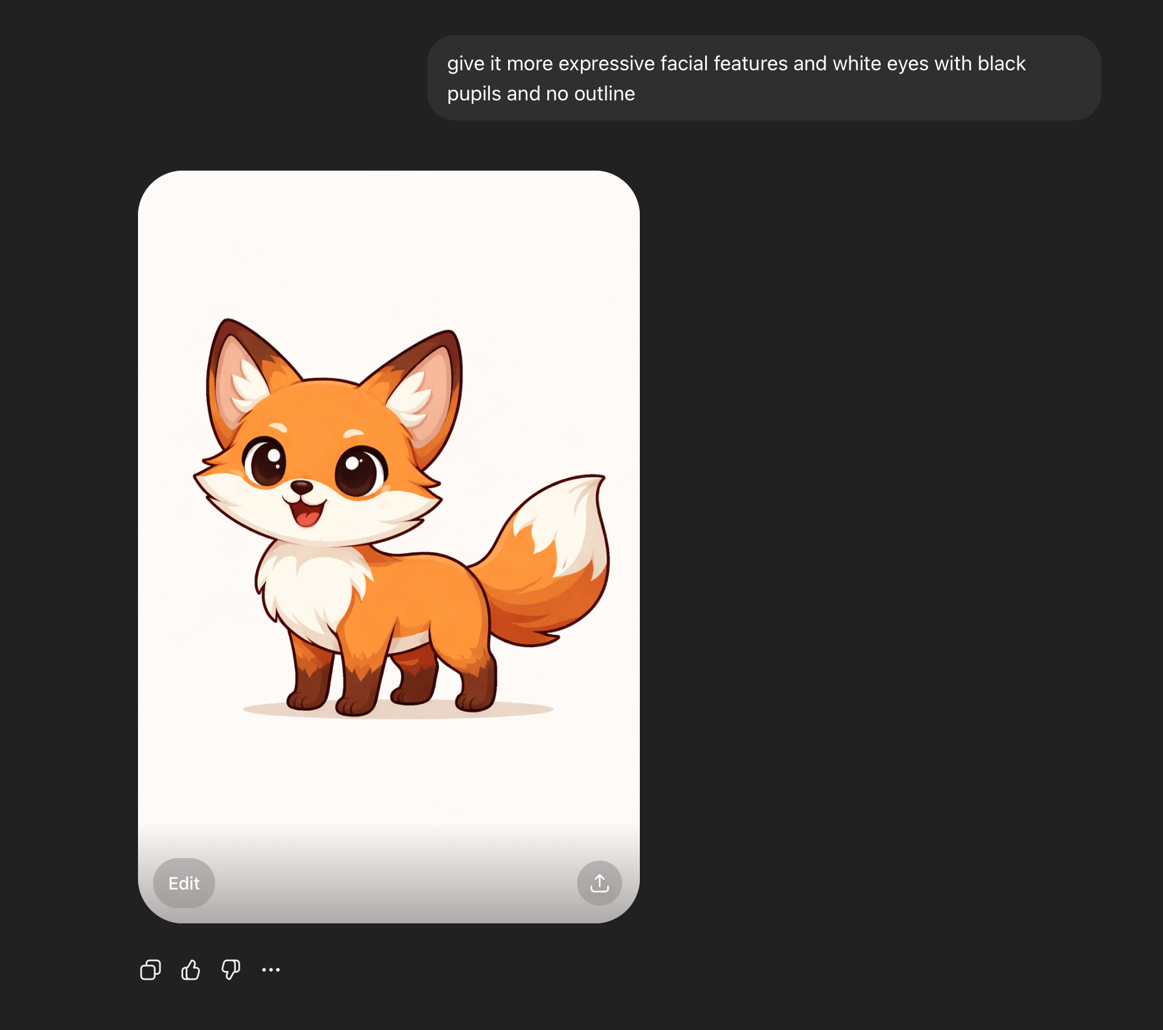Click the share/upload icon on the image
This screenshot has width=1163, height=1030.
point(600,883)
